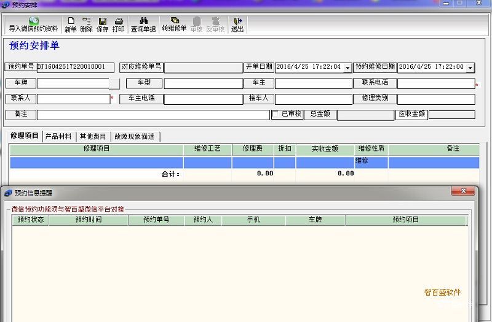Click the 联系电话 input field
The height and width of the screenshot is (322, 492).
point(436,83)
